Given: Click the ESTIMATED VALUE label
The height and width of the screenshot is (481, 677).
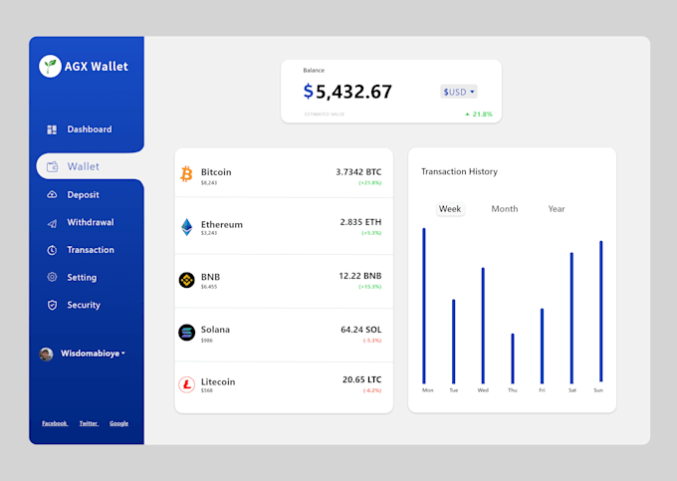Looking at the screenshot, I should 325,114.
